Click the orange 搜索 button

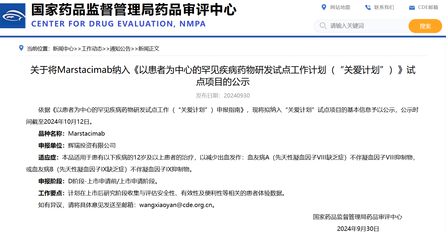point(425,26)
